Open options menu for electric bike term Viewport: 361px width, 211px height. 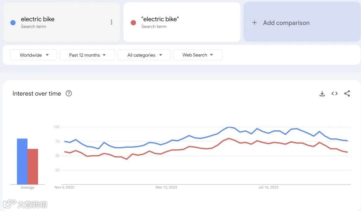(x=111, y=22)
